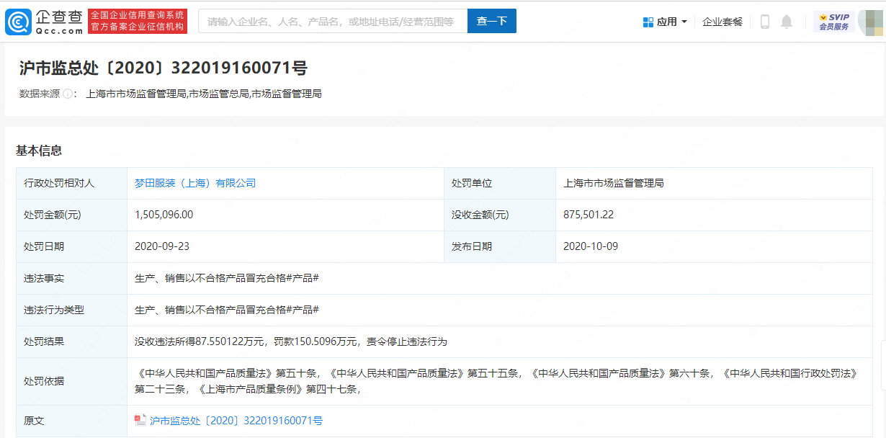Click the 基本信息 section heading
This screenshot has height=438, width=886.
(39, 151)
